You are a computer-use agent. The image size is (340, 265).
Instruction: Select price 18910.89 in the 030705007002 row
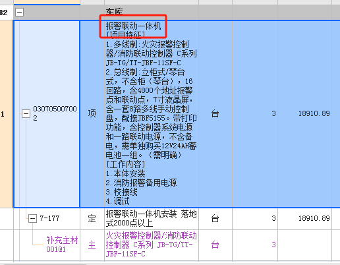pyautogui.click(x=305, y=114)
